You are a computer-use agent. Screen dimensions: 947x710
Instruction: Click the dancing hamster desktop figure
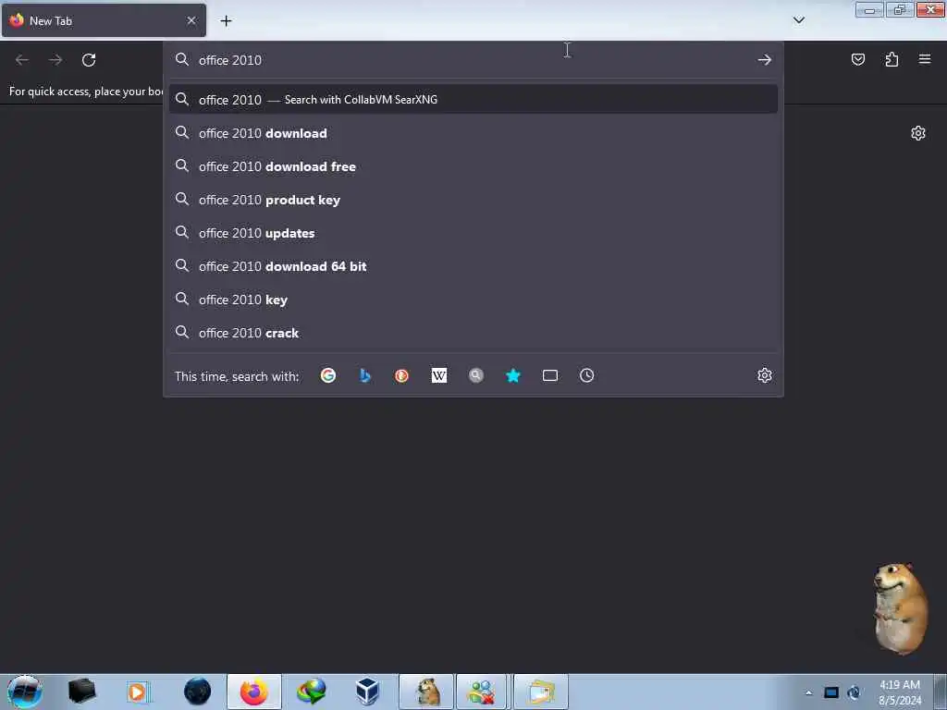[x=900, y=608]
